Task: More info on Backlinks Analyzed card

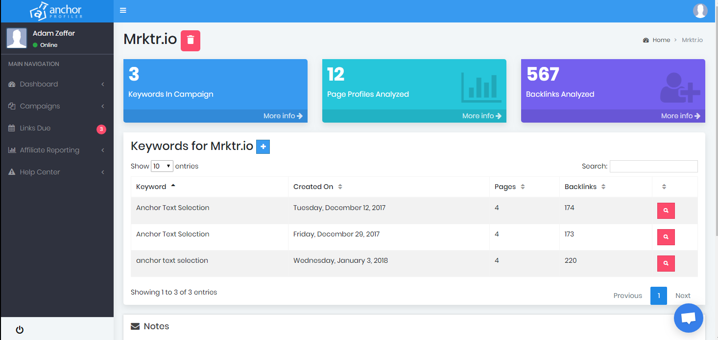Action: [681, 116]
